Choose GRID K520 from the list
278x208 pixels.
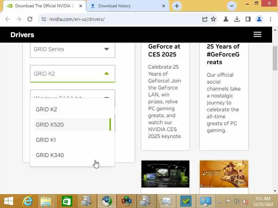72,124
